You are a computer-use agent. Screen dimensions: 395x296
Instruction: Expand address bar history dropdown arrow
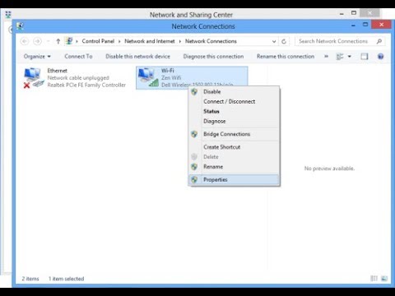(274, 41)
